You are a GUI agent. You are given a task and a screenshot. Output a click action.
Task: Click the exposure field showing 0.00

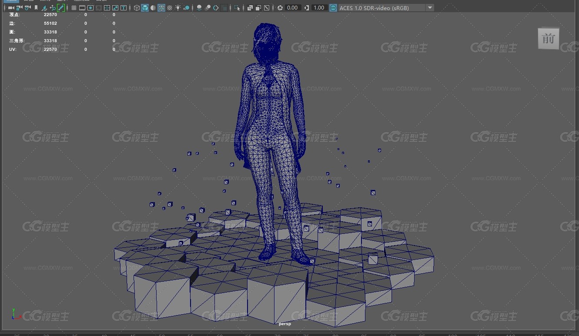click(x=293, y=8)
